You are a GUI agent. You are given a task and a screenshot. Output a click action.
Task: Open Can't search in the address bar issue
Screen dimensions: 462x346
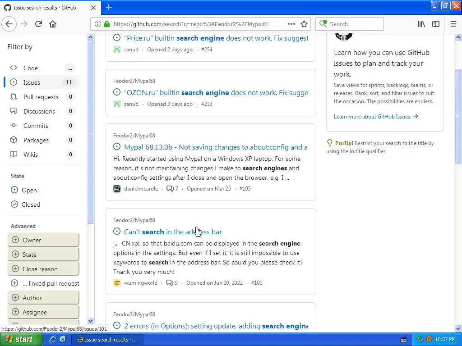pyautogui.click(x=173, y=232)
